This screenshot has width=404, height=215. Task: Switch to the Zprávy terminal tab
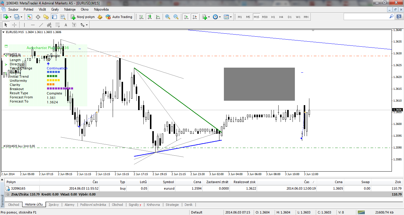(x=54, y=205)
